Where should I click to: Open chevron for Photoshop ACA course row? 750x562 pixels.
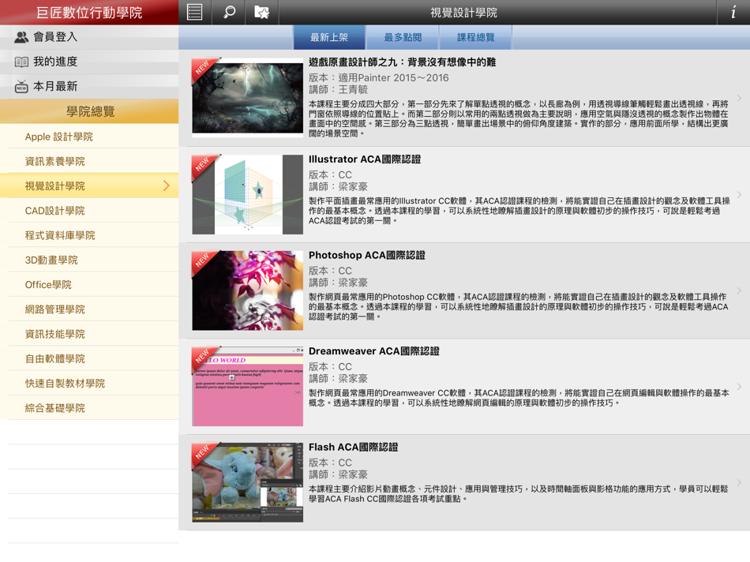pyautogui.click(x=739, y=290)
